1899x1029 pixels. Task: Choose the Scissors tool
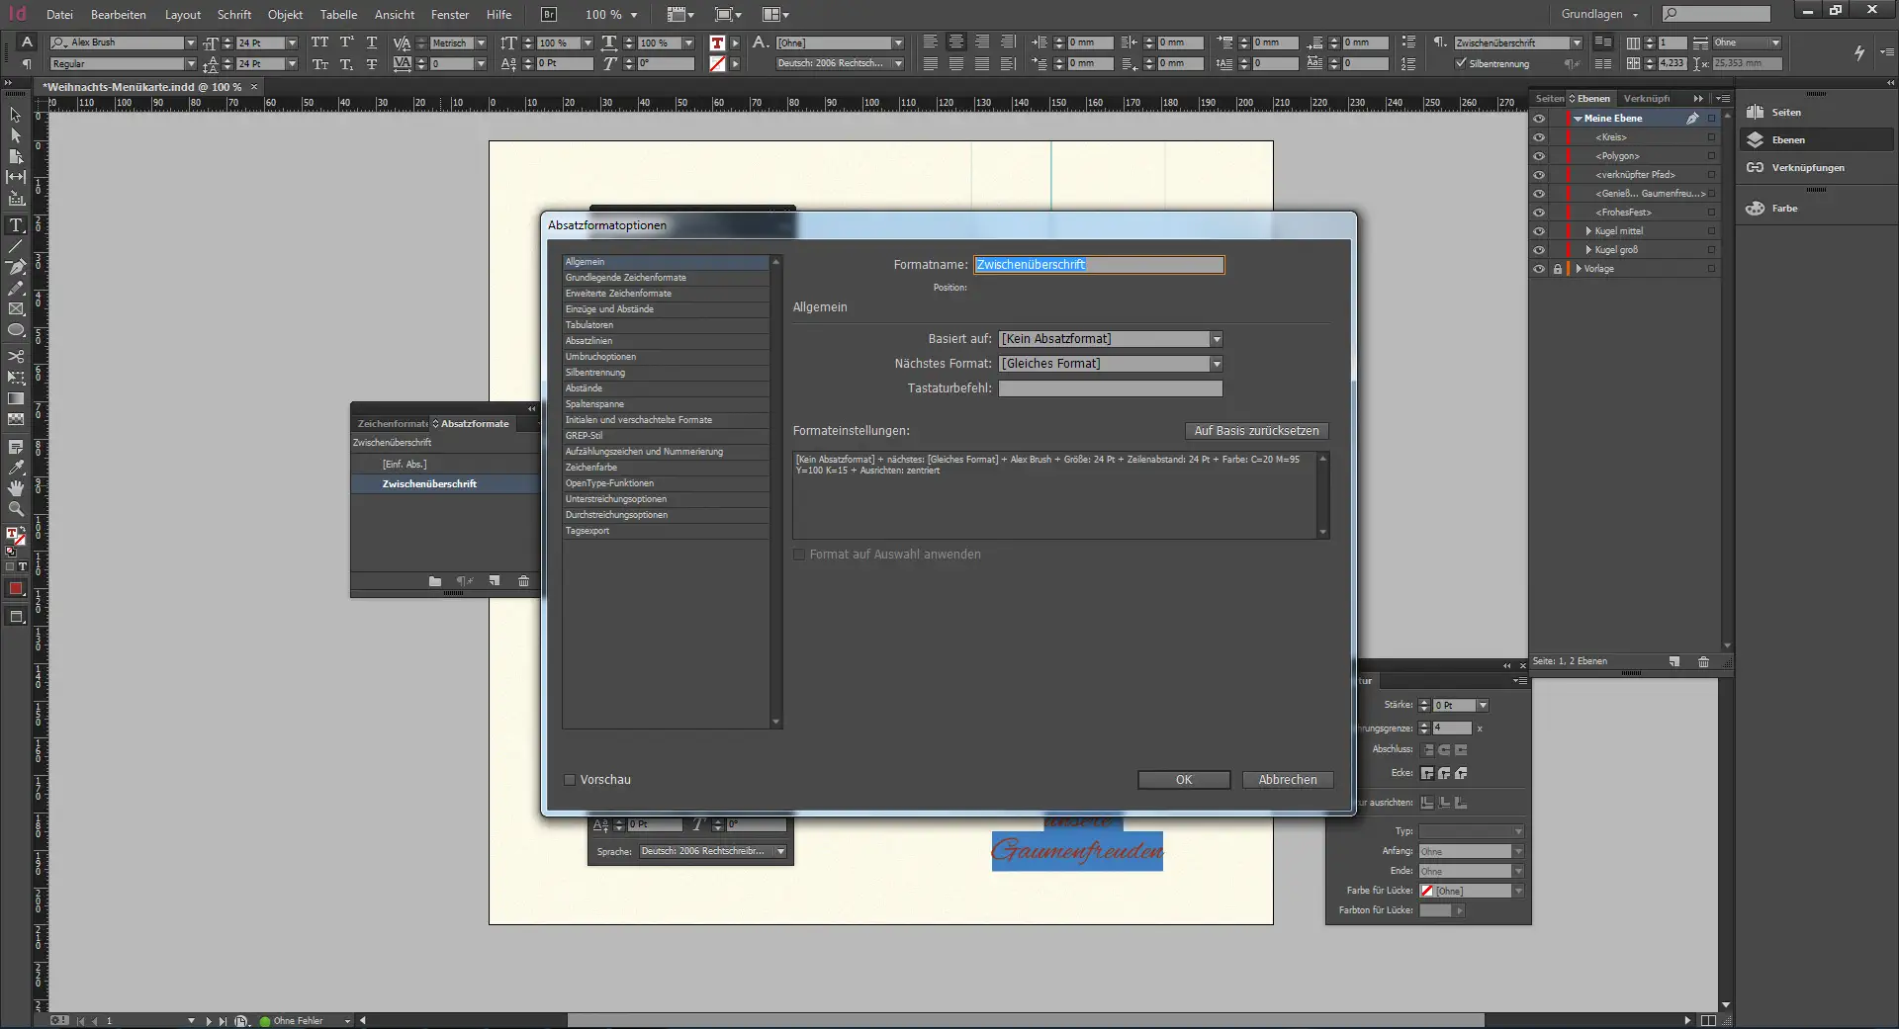click(16, 356)
